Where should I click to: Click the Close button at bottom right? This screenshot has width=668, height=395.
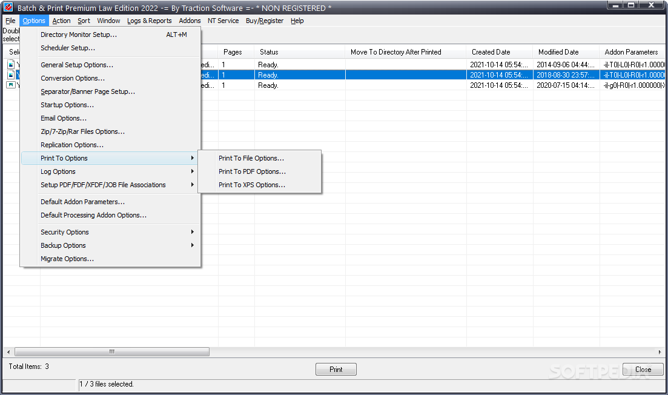pyautogui.click(x=643, y=370)
